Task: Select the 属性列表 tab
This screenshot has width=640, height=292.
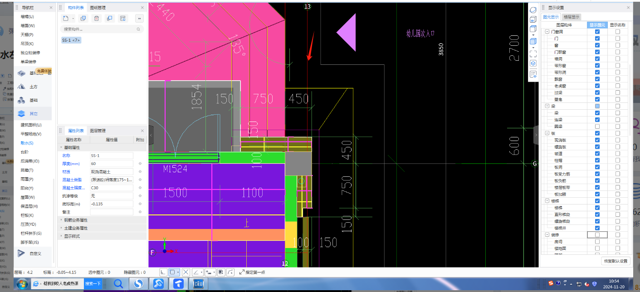Action: (x=76, y=130)
